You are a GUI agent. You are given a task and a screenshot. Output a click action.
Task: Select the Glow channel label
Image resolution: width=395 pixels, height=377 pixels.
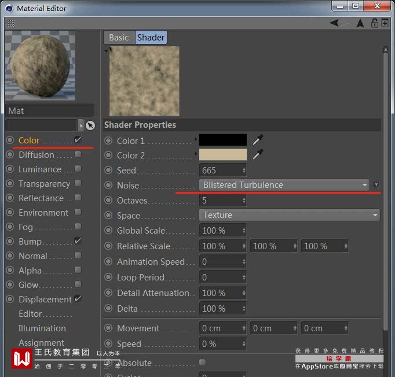[28, 285]
